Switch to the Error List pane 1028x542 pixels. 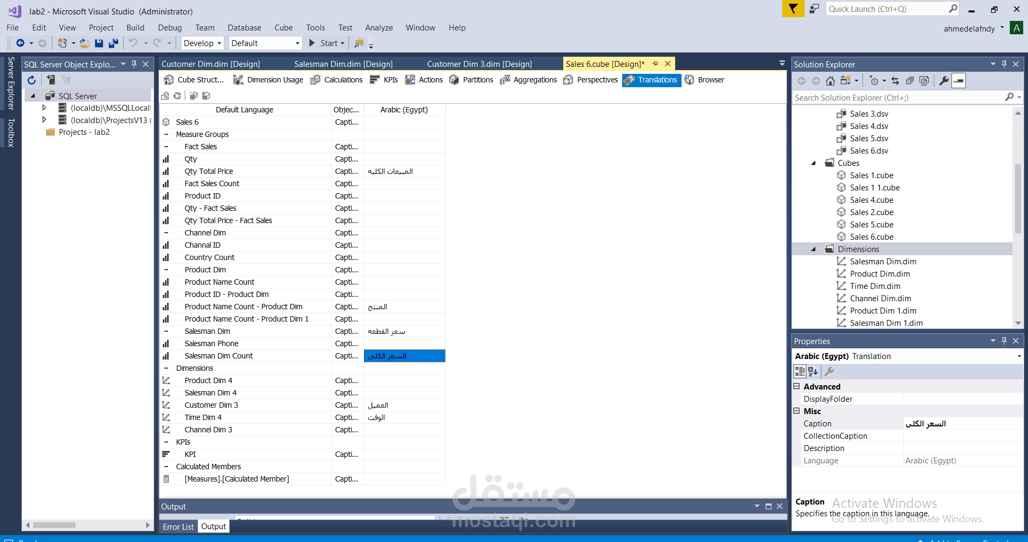click(178, 526)
